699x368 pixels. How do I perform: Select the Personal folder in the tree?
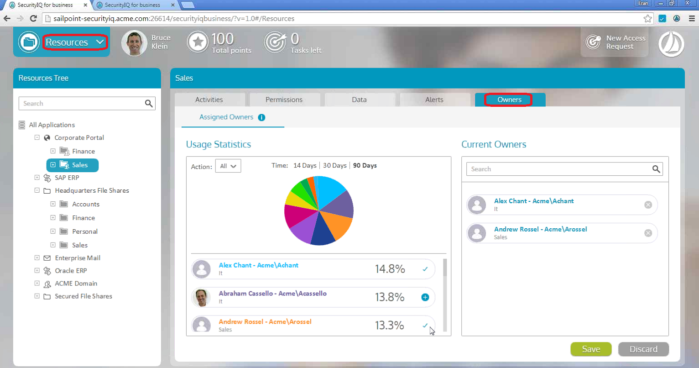click(85, 231)
